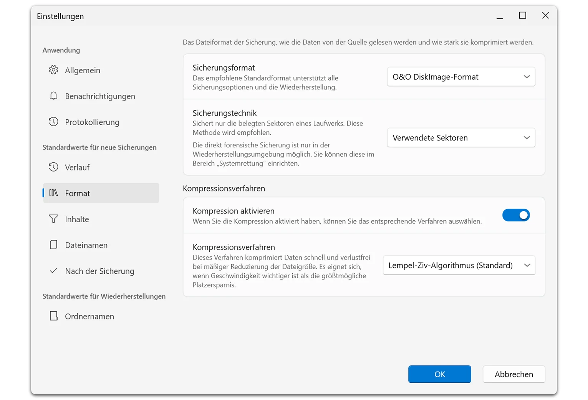Click the Sicherungsformat setting title
588x400 pixels.
224,68
